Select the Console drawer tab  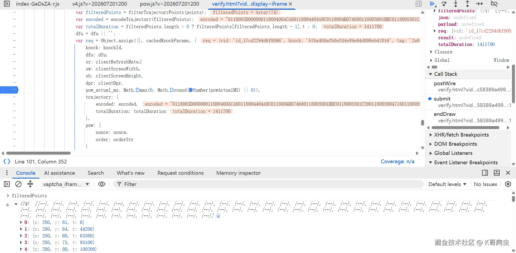[26, 173]
